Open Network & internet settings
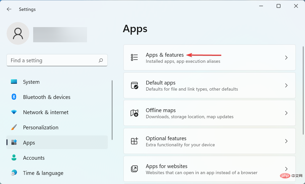This screenshot has width=305, height=184. point(46,112)
